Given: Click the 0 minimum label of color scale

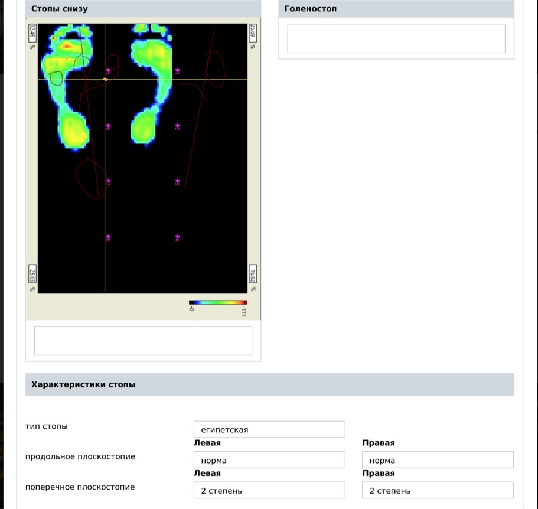Looking at the screenshot, I should pos(191,309).
